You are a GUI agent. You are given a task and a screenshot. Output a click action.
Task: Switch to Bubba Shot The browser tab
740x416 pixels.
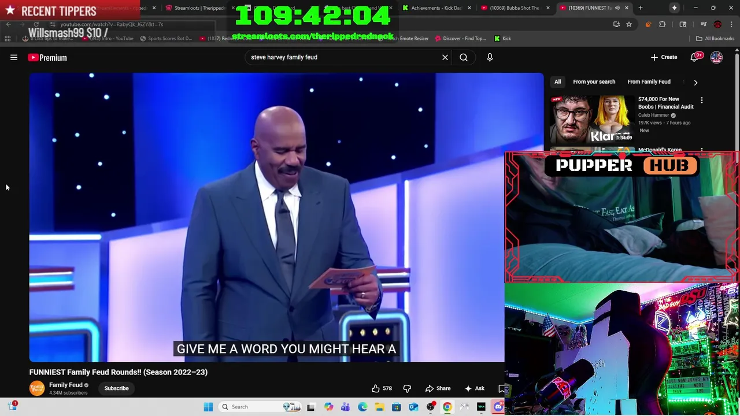coord(515,8)
